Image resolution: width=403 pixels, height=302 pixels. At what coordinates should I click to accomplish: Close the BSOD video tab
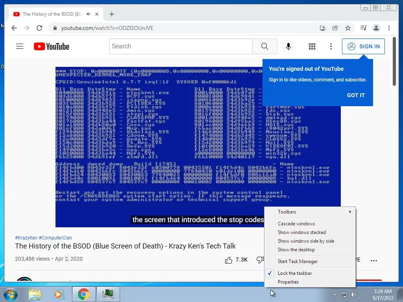(97, 14)
